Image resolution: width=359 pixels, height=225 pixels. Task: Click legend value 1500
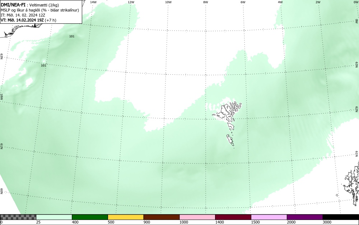click(255, 222)
